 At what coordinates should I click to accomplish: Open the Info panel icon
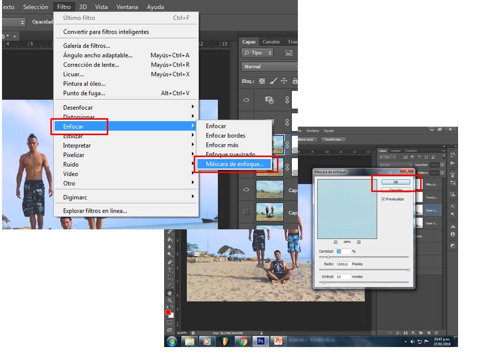coord(453,234)
